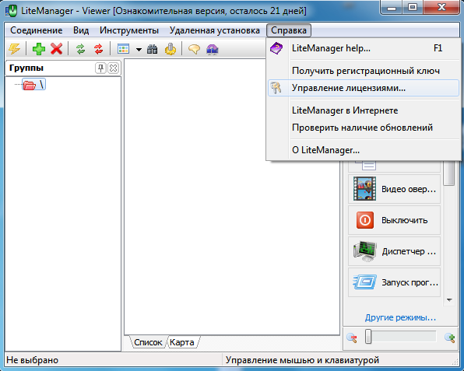Click the binoculars search icon
The height and width of the screenshot is (371, 464).
coord(152,49)
